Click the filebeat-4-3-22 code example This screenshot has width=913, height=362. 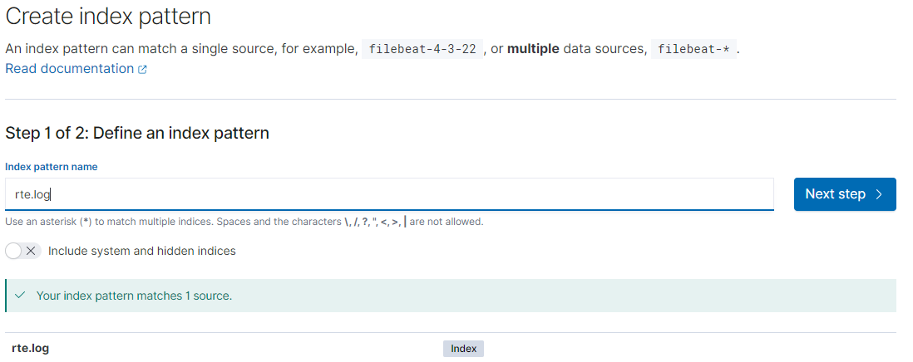click(x=422, y=49)
